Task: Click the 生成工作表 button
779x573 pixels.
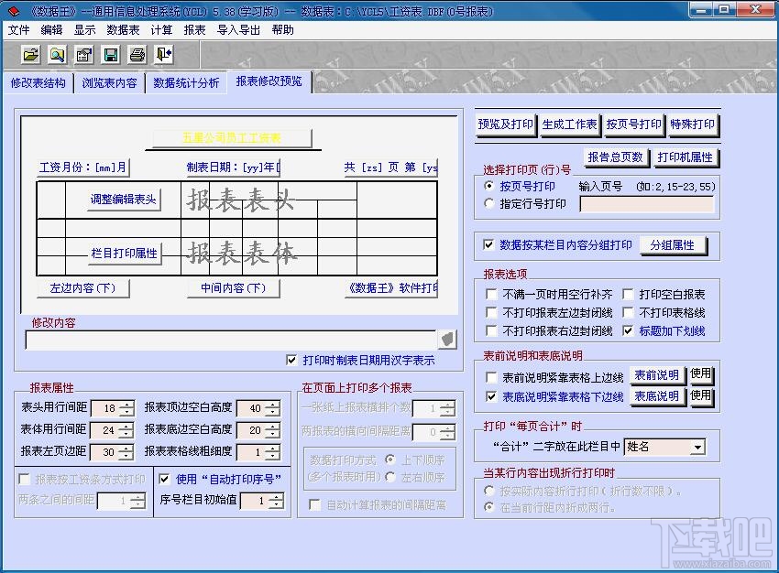Action: click(569, 124)
